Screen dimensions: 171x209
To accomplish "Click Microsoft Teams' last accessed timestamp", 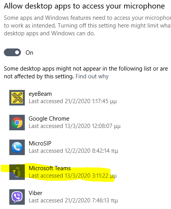I will 73,176.
